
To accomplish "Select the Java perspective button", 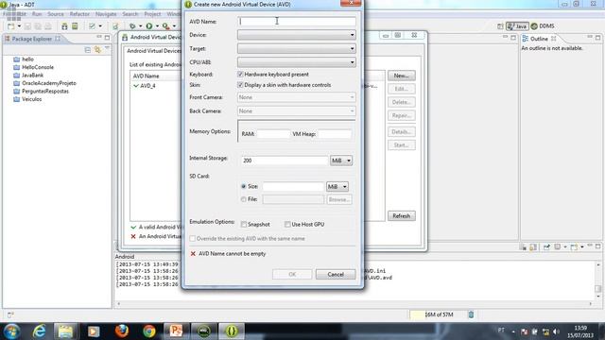I will coord(517,26).
